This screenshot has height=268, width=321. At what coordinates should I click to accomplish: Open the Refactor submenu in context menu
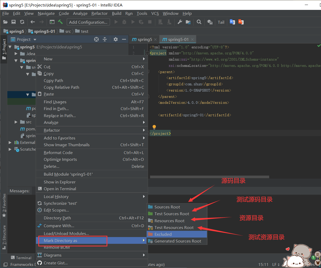pyautogui.click(x=92, y=130)
